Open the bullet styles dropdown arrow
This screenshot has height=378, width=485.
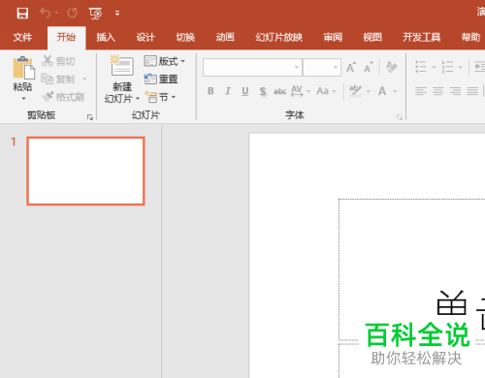click(434, 67)
